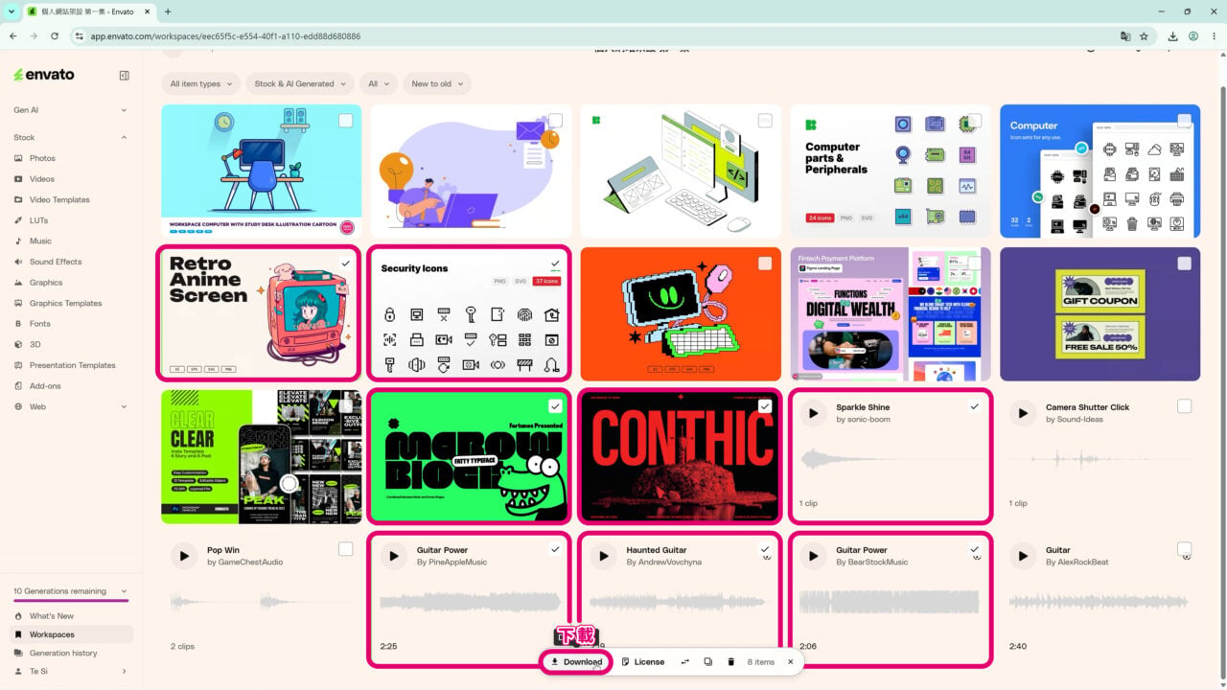The width and height of the screenshot is (1227, 690).
Task: Seek in Guitar by AlexRockBeat waveform
Action: point(1100,602)
